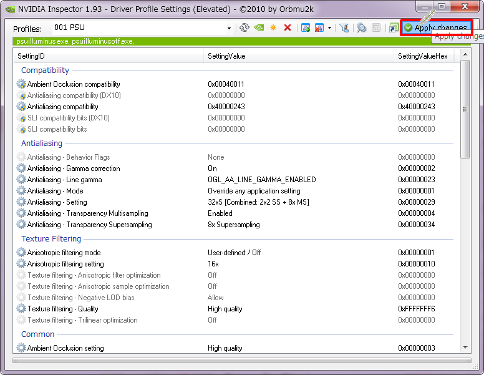Click User-defined / Off value
The height and width of the screenshot is (375, 484).
[235, 253]
